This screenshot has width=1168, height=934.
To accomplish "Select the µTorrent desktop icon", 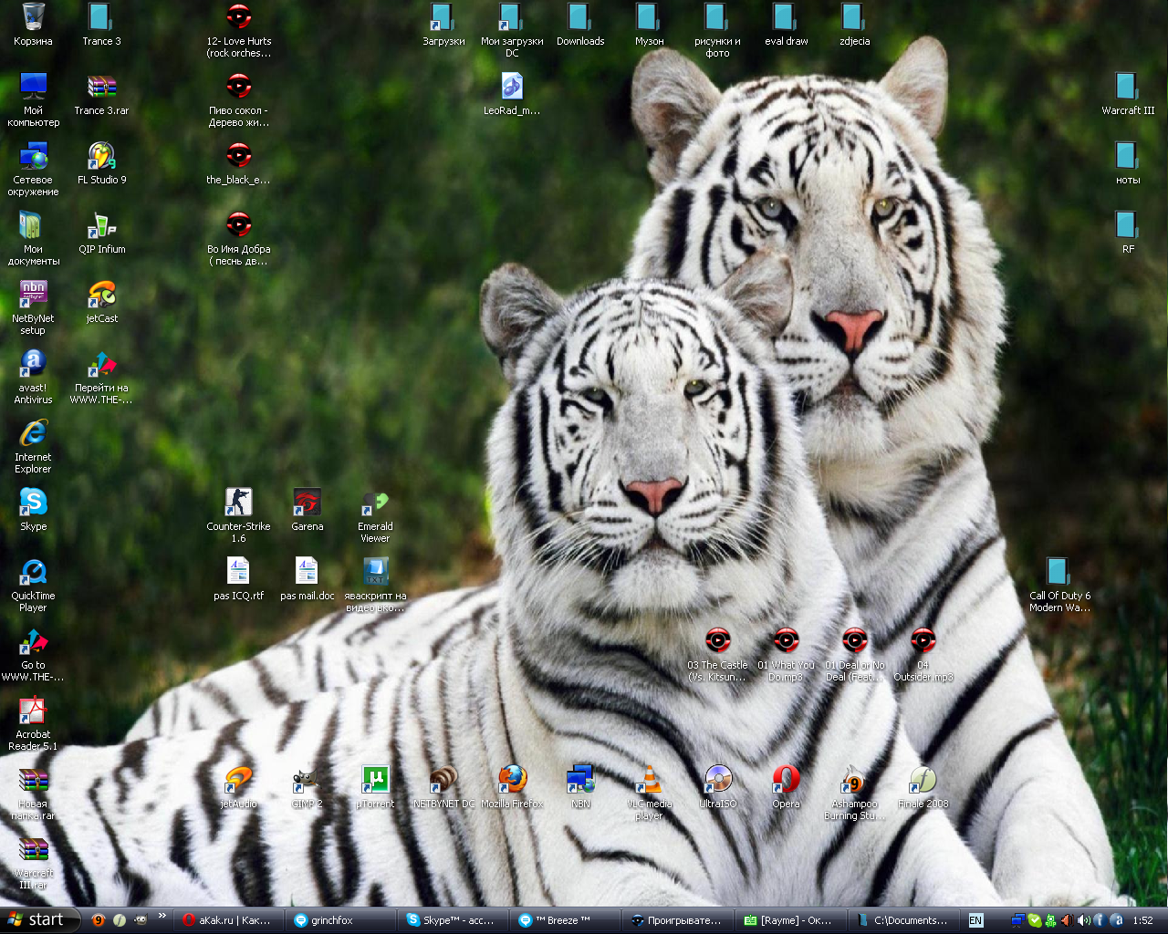I will click(x=375, y=780).
